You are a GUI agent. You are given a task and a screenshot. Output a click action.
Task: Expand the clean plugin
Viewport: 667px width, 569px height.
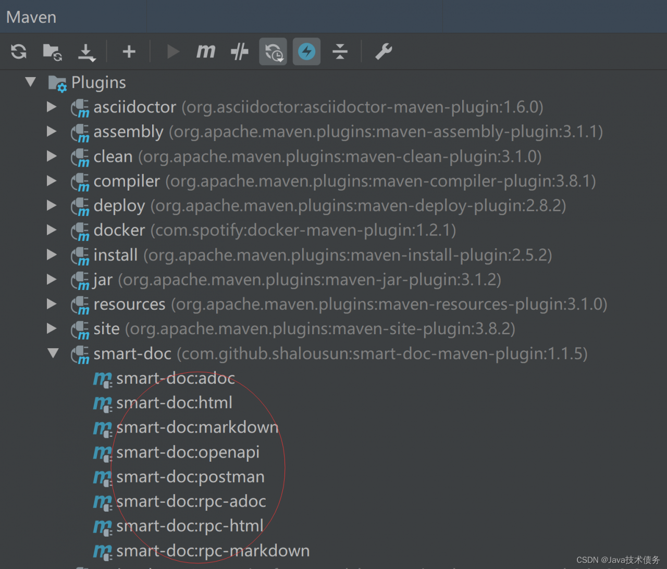51,156
